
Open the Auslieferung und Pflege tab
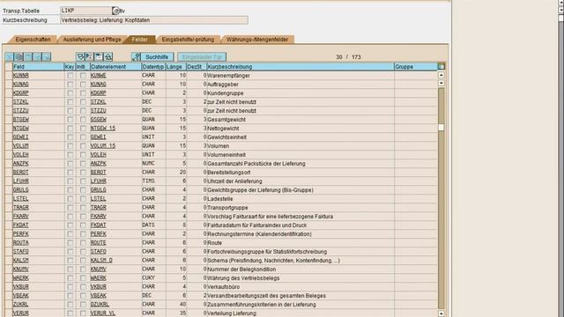[x=92, y=40]
